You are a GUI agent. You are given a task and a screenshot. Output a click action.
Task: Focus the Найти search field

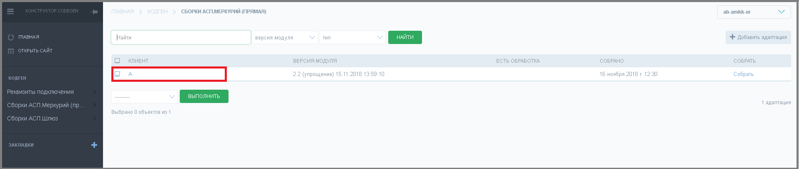point(181,37)
